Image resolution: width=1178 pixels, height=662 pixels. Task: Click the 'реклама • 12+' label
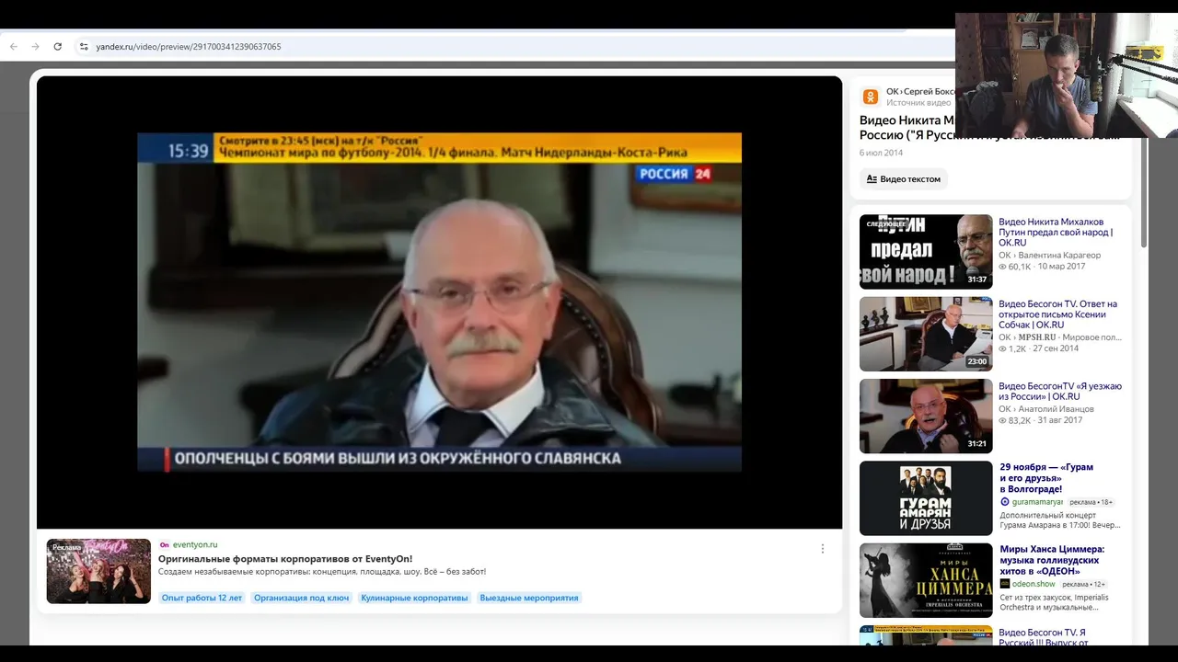click(x=1083, y=584)
